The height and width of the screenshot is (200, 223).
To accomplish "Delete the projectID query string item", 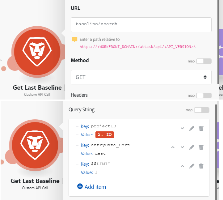I will tap(201, 128).
